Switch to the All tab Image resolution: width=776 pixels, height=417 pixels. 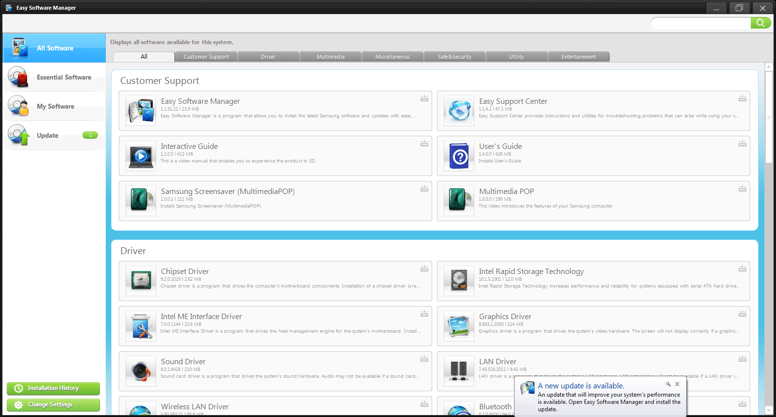pyautogui.click(x=144, y=57)
